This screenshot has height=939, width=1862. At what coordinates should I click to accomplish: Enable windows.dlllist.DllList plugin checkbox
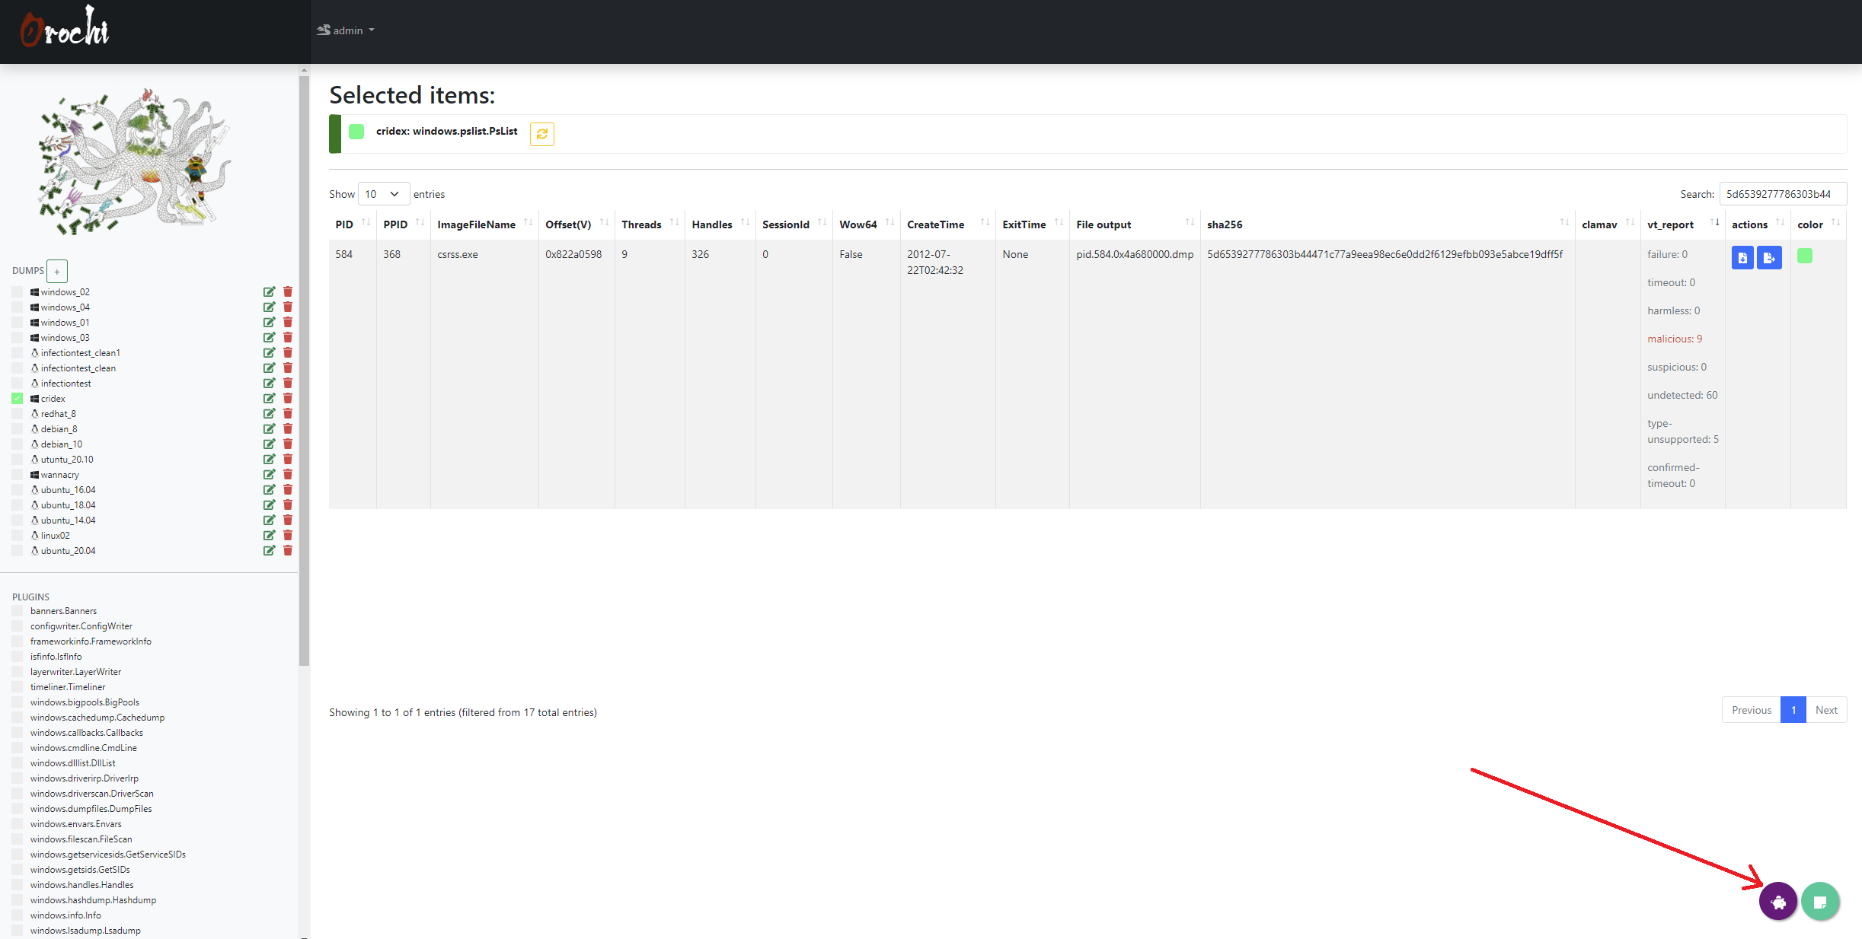click(x=18, y=763)
